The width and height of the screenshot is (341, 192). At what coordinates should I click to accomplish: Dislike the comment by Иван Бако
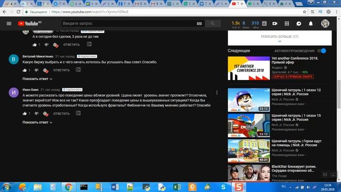(36, 114)
